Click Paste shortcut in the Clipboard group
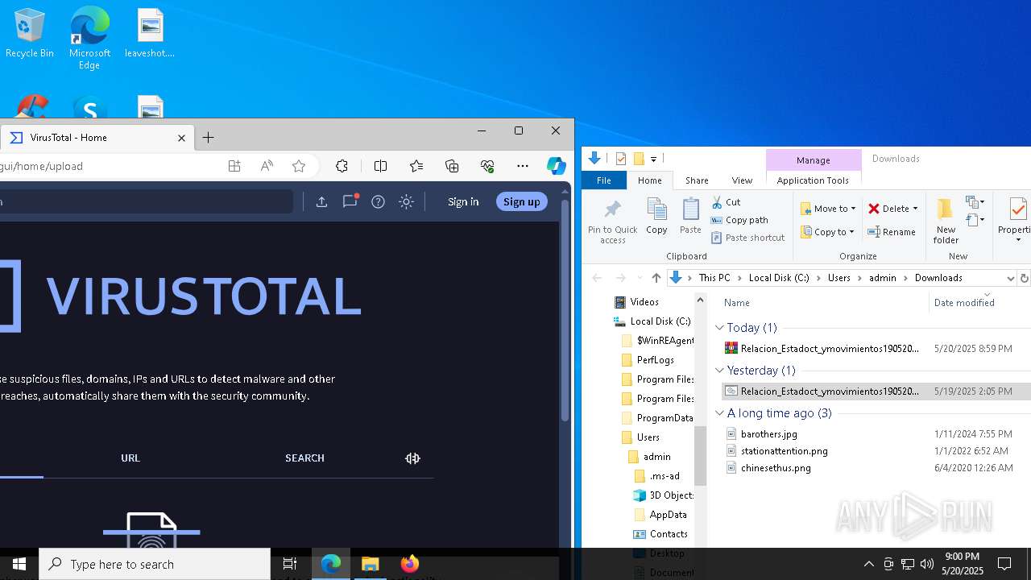Screen dimensions: 1031x580 coord(748,238)
